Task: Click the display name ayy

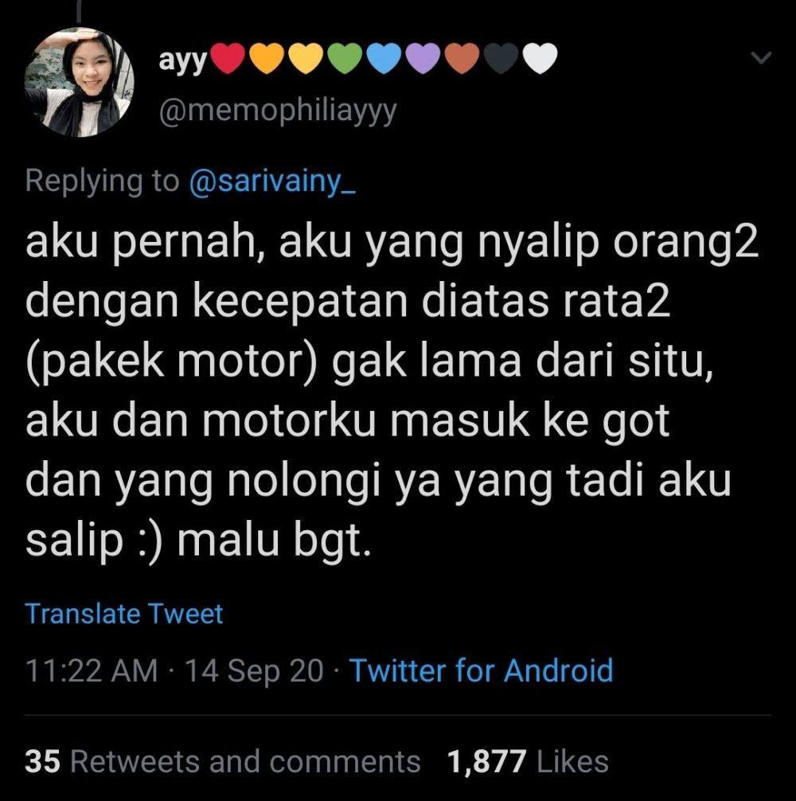Action: point(183,61)
